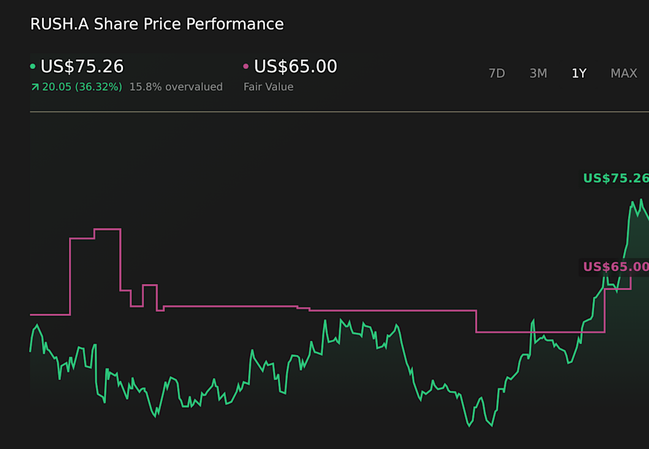Viewport: 649px width, 449px height.
Task: Click the pink dot beside US$65.00
Action: [246, 66]
